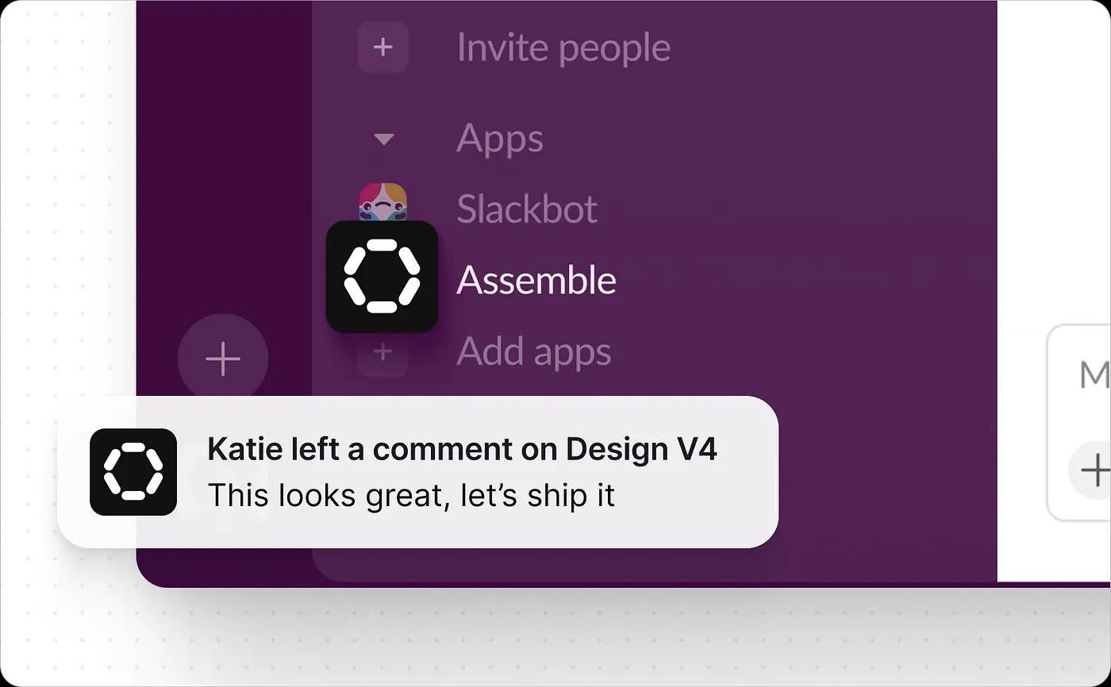The width and height of the screenshot is (1111, 687).
Task: Collapse the Apps section arrow
Action: (383, 140)
